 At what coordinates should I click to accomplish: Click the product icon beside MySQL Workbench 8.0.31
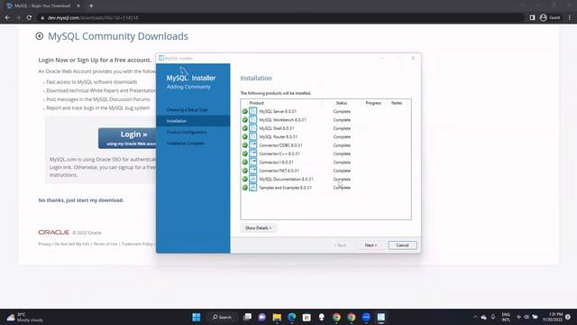click(x=252, y=120)
